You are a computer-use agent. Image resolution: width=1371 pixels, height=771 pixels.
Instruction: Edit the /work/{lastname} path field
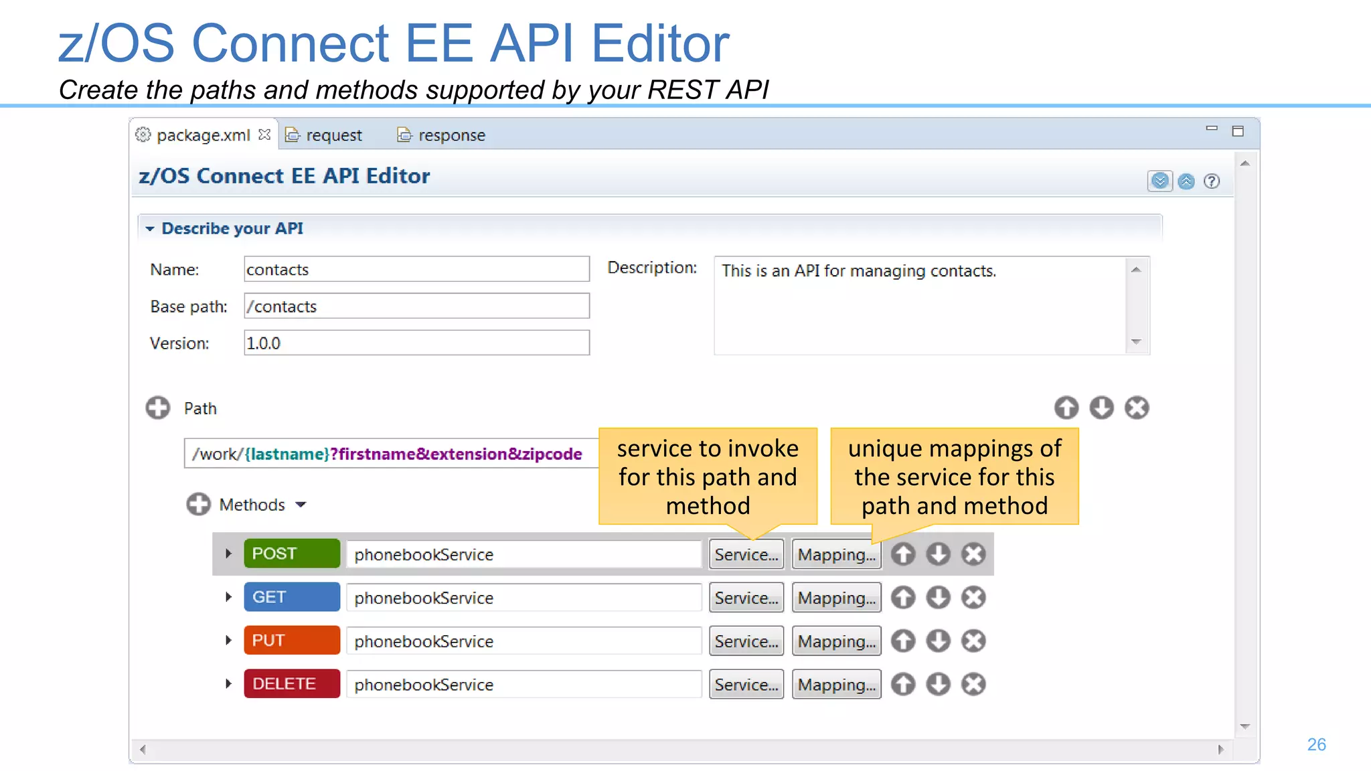[392, 454]
